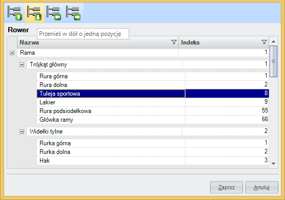The width and height of the screenshot is (285, 200).
Task: Click the move level right icon
Action: (73, 13)
